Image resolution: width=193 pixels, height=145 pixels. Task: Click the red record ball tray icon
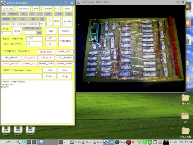129,142
